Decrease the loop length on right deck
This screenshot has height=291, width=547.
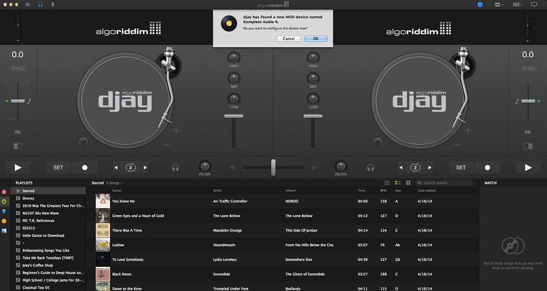[401, 167]
